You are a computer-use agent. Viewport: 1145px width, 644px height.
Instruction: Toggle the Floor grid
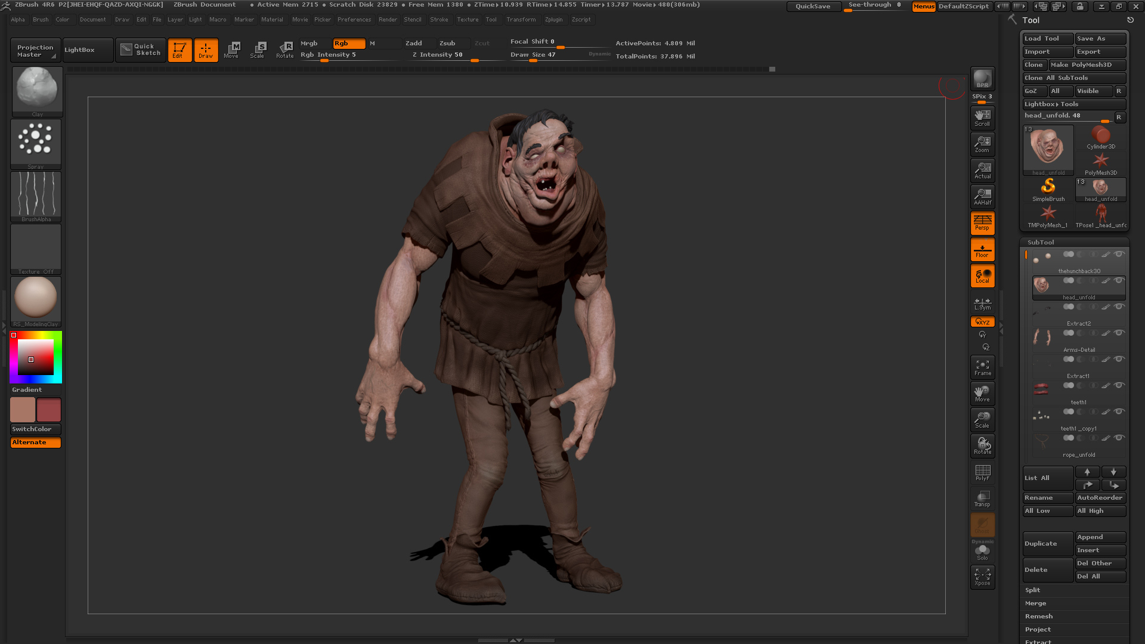(x=982, y=249)
